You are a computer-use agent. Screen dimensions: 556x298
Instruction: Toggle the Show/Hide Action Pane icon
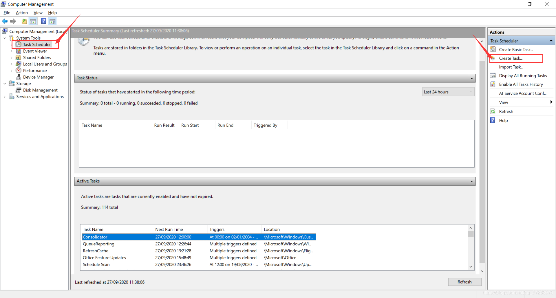(x=52, y=21)
